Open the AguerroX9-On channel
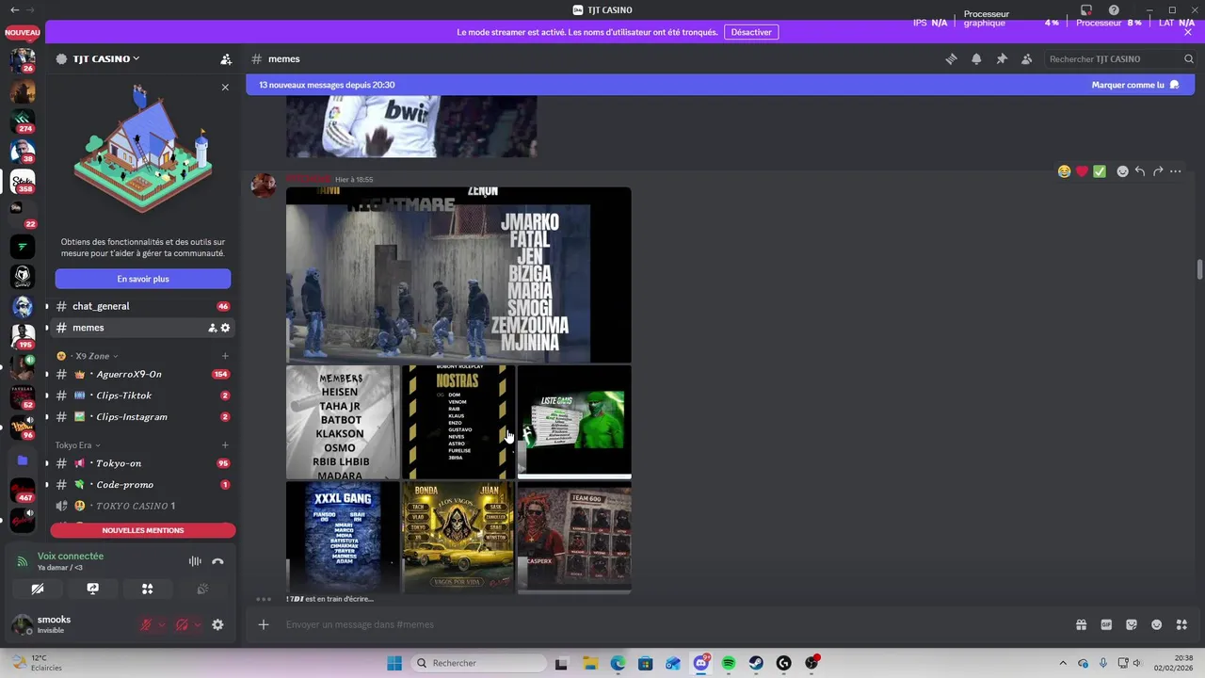This screenshot has width=1205, height=678. pos(142,374)
